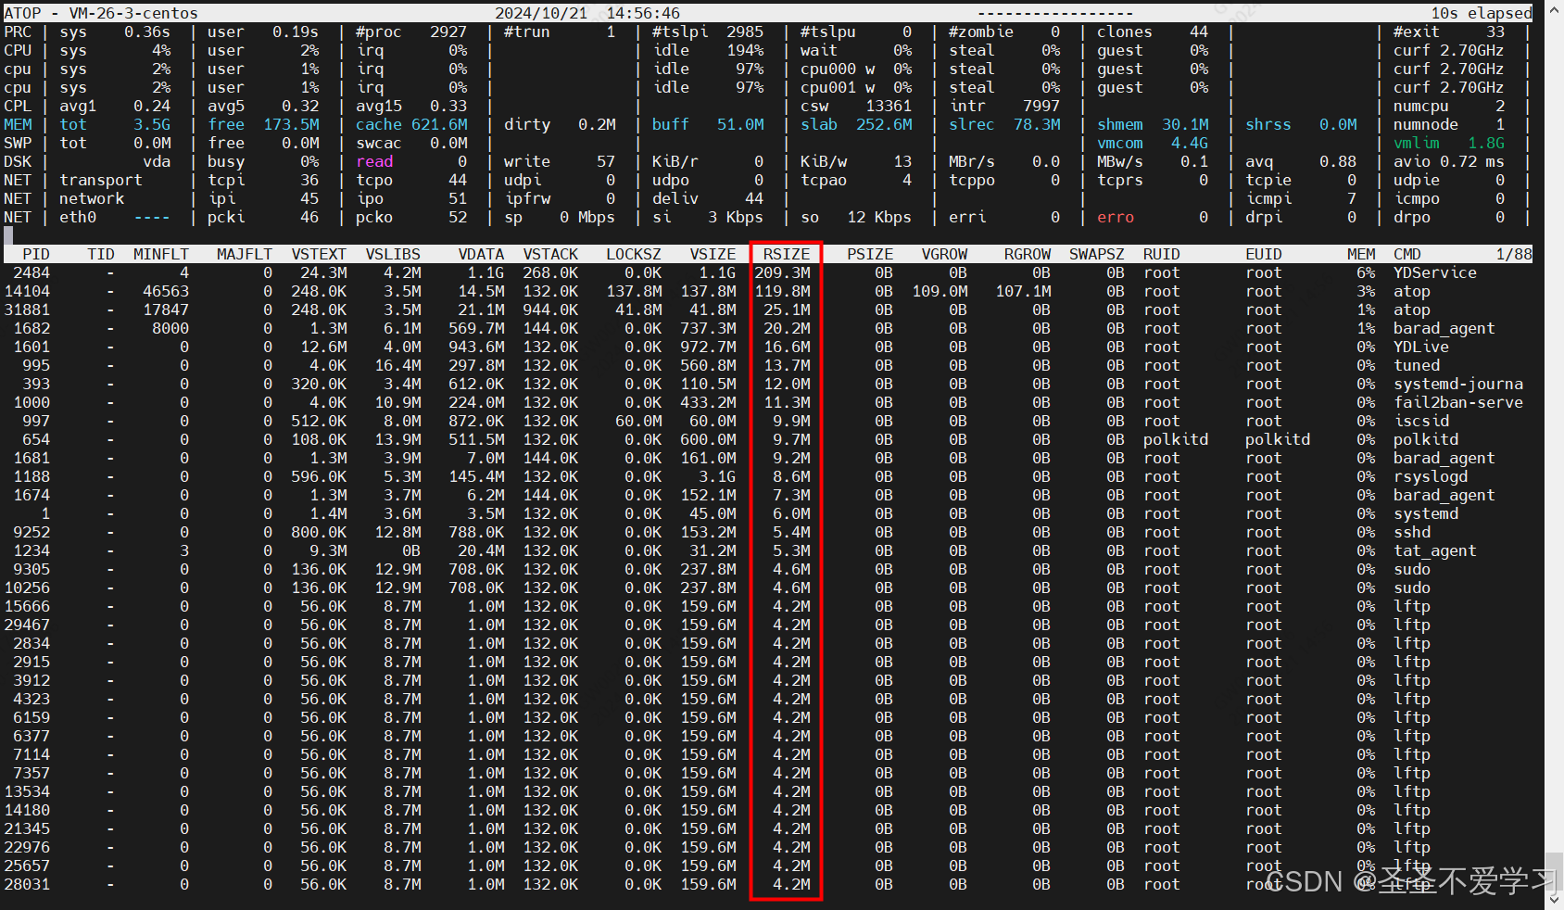Click PID 2484 in process list
The height and width of the screenshot is (910, 1564).
click(32, 272)
